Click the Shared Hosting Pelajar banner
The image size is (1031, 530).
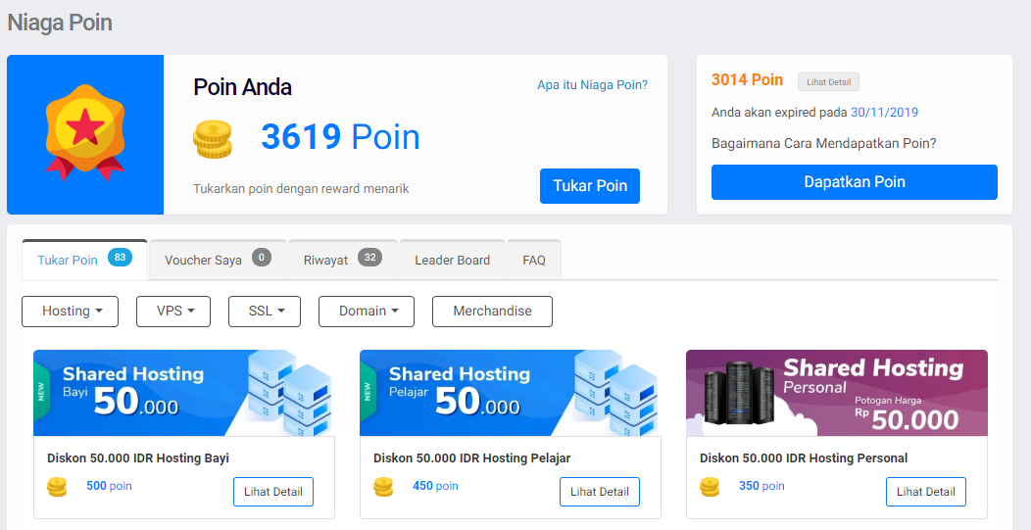(x=511, y=393)
